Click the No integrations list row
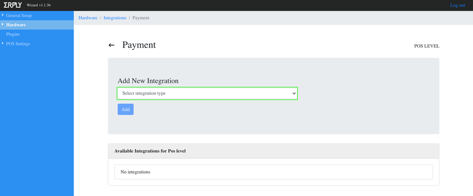This screenshot has height=196, width=473. tap(274, 172)
